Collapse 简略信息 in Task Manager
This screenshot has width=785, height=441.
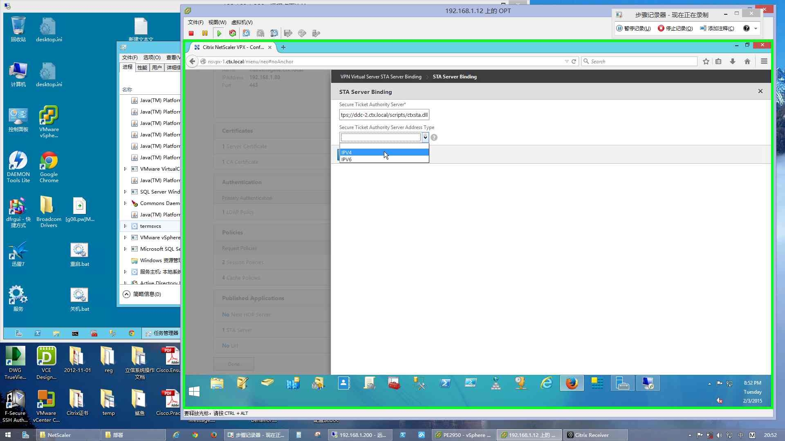tap(142, 294)
